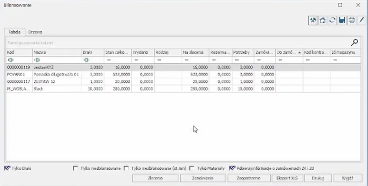Uncheck the Tylko Braki checkbox
Viewport: 368px width, 186px height.
pyautogui.click(x=7, y=168)
